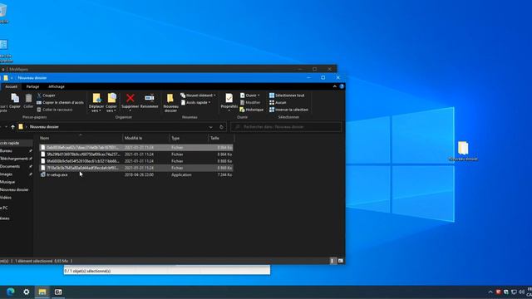Sort by the Nom column header
Screen dimensions: 532x299
[81, 138]
